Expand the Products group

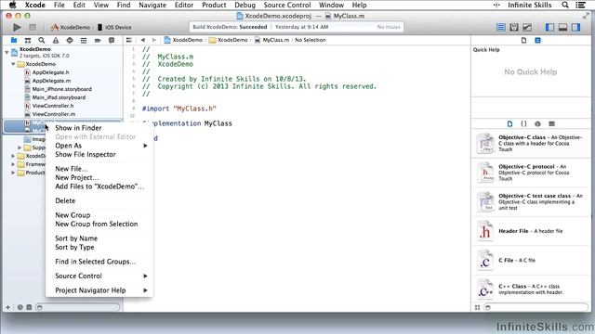pos(13,173)
